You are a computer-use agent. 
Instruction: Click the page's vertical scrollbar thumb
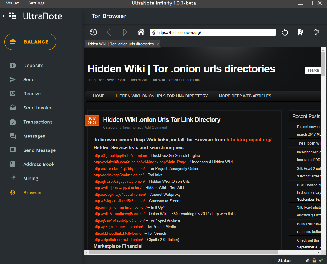coord(323,64)
